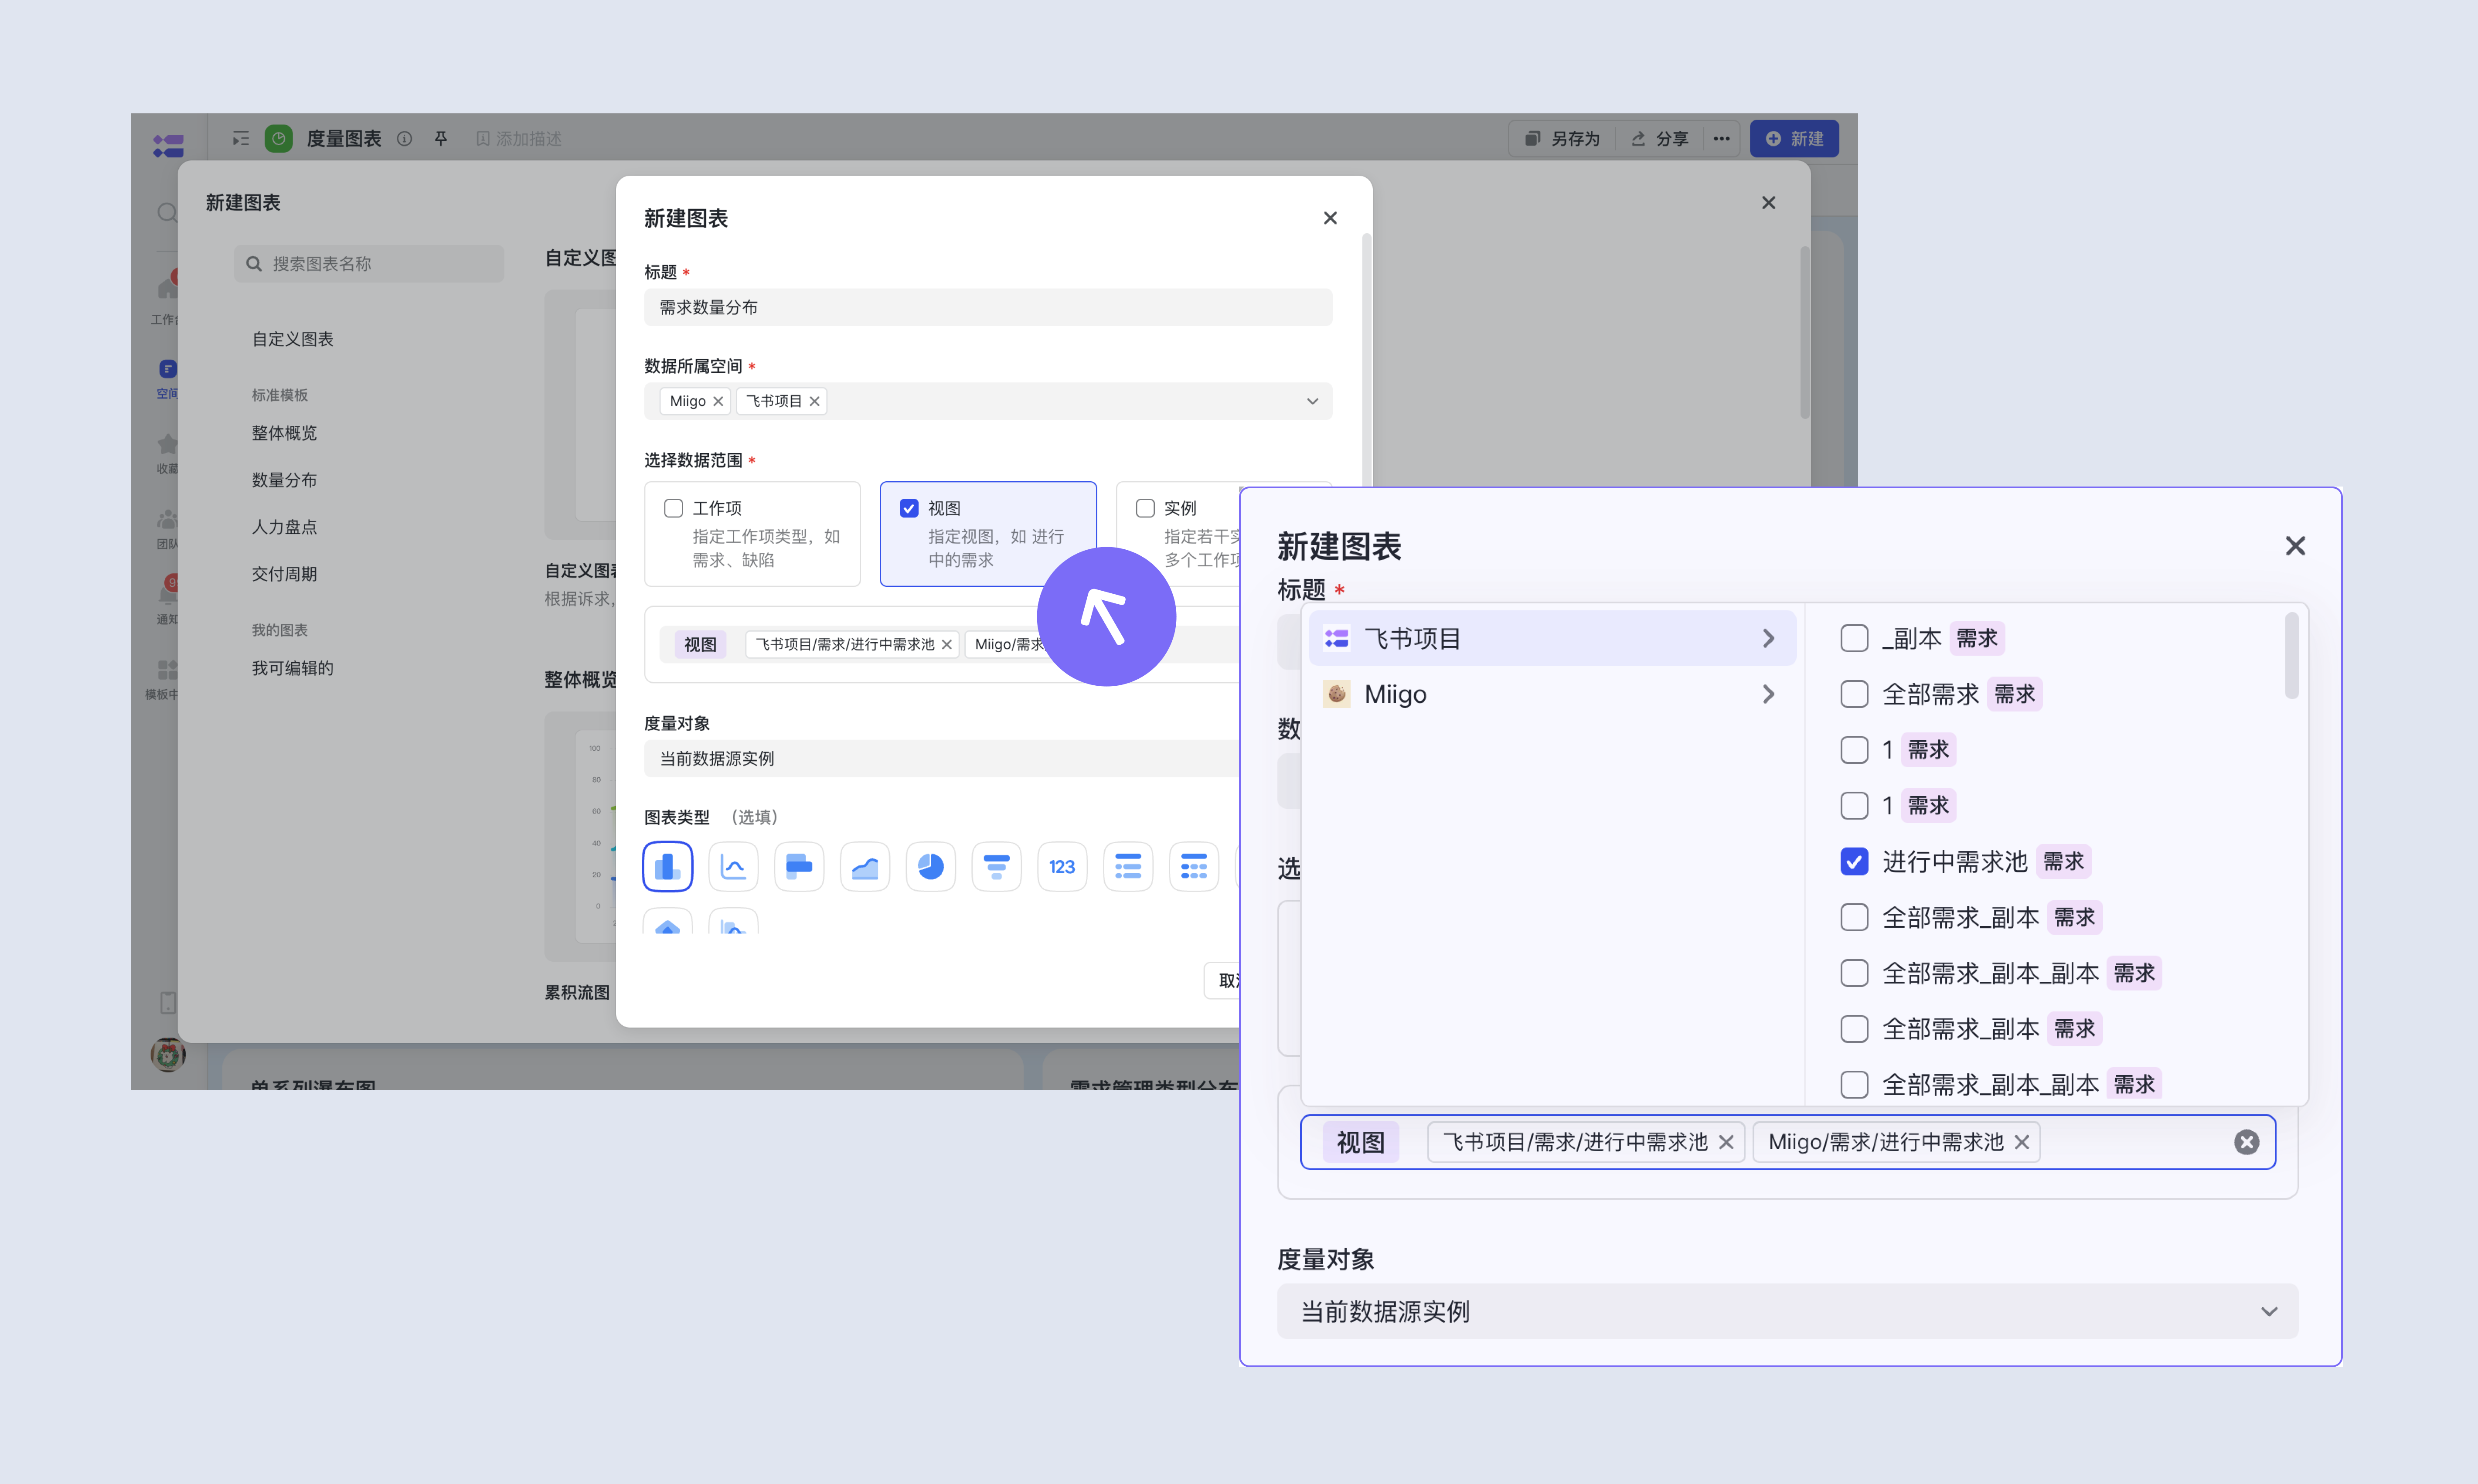Check the 工作项 data range option
2478x1484 pixels.
(x=674, y=508)
